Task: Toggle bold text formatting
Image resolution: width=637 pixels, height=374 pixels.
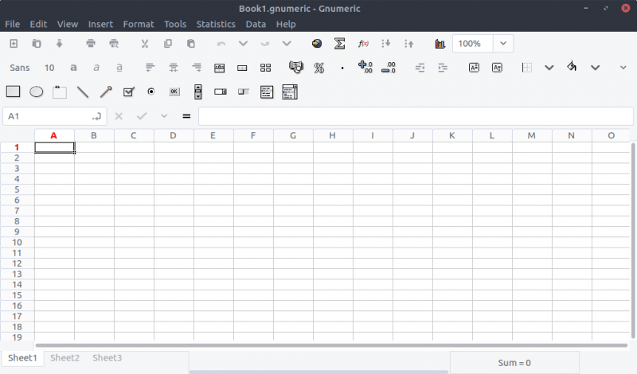Action: pyautogui.click(x=73, y=68)
